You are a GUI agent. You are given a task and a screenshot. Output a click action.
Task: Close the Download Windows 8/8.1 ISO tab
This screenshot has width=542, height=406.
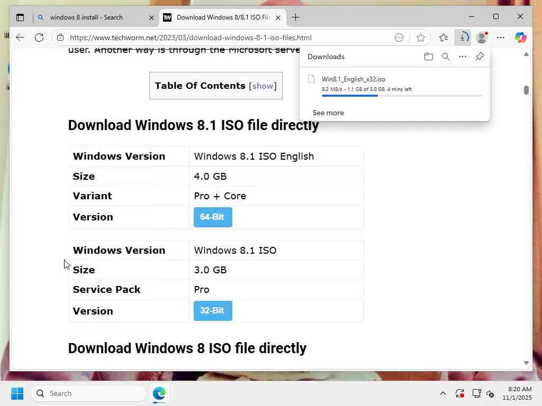click(x=278, y=17)
